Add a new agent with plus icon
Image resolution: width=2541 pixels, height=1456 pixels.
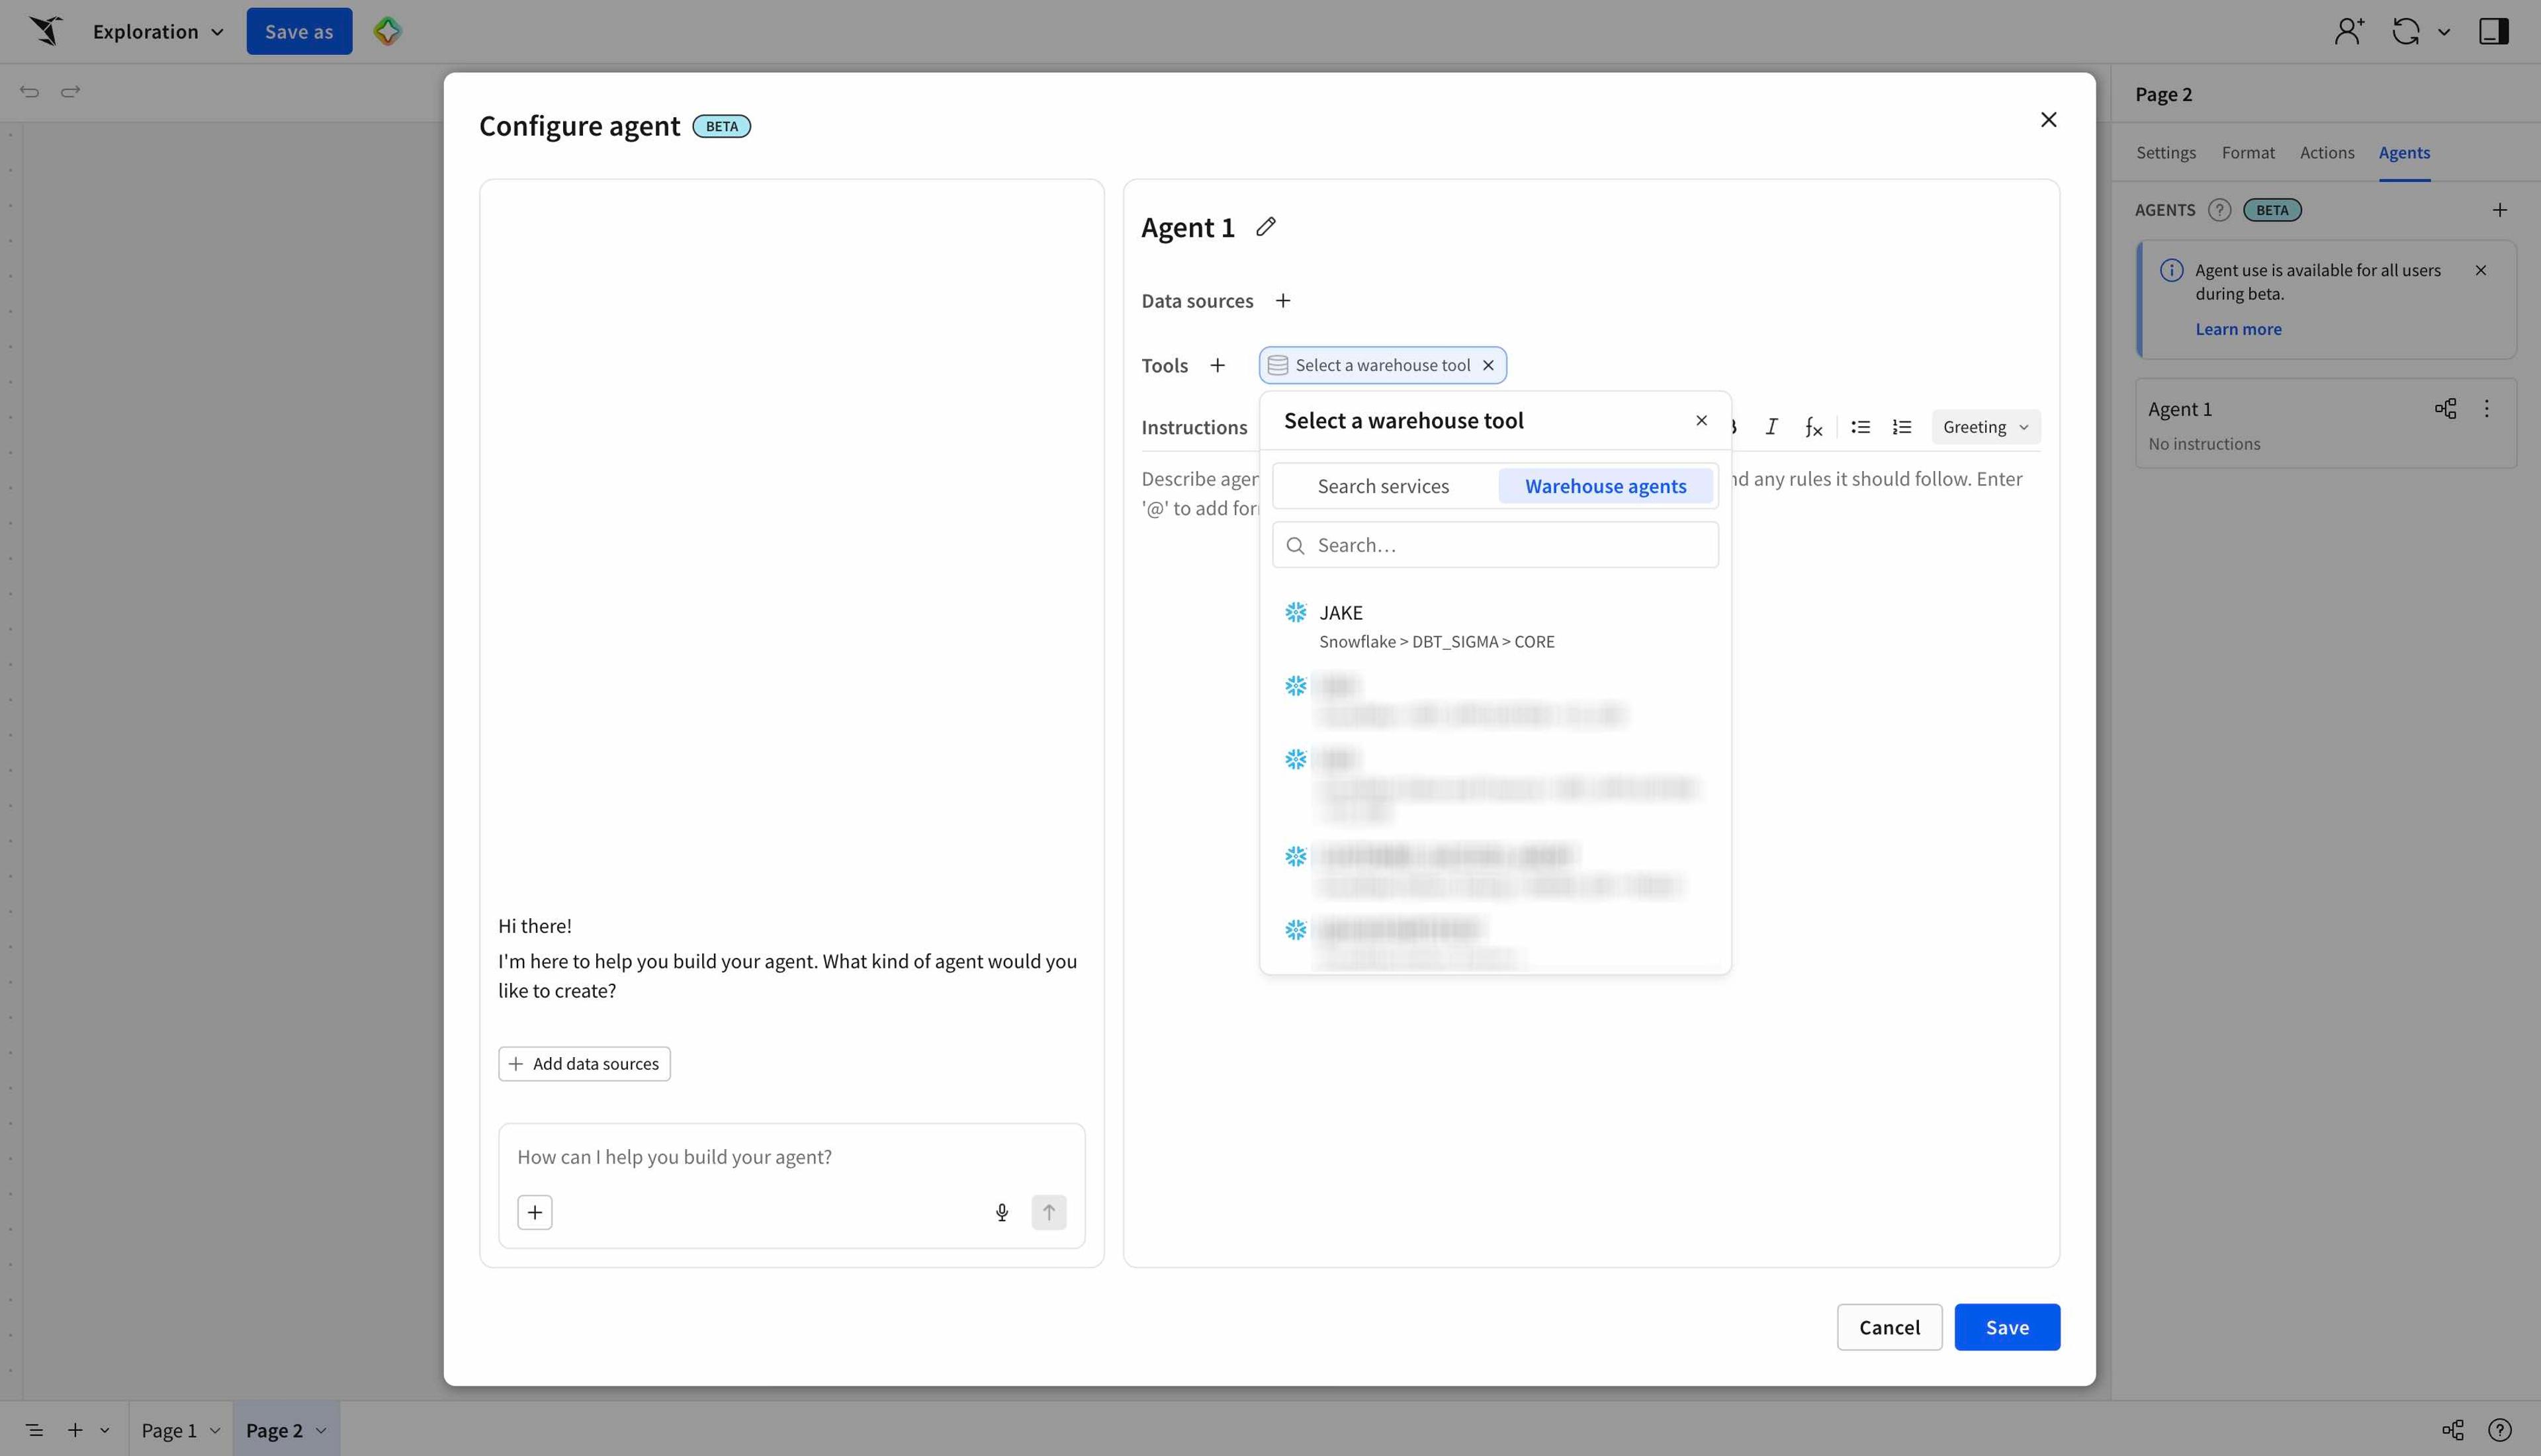pyautogui.click(x=2499, y=210)
